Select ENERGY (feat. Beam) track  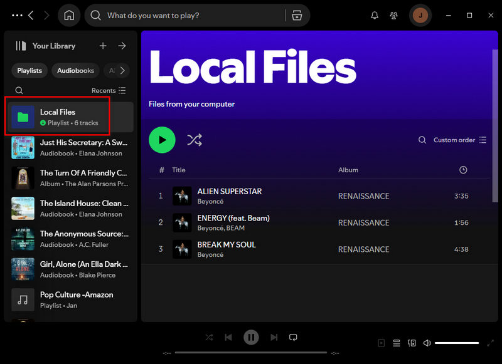click(319, 223)
